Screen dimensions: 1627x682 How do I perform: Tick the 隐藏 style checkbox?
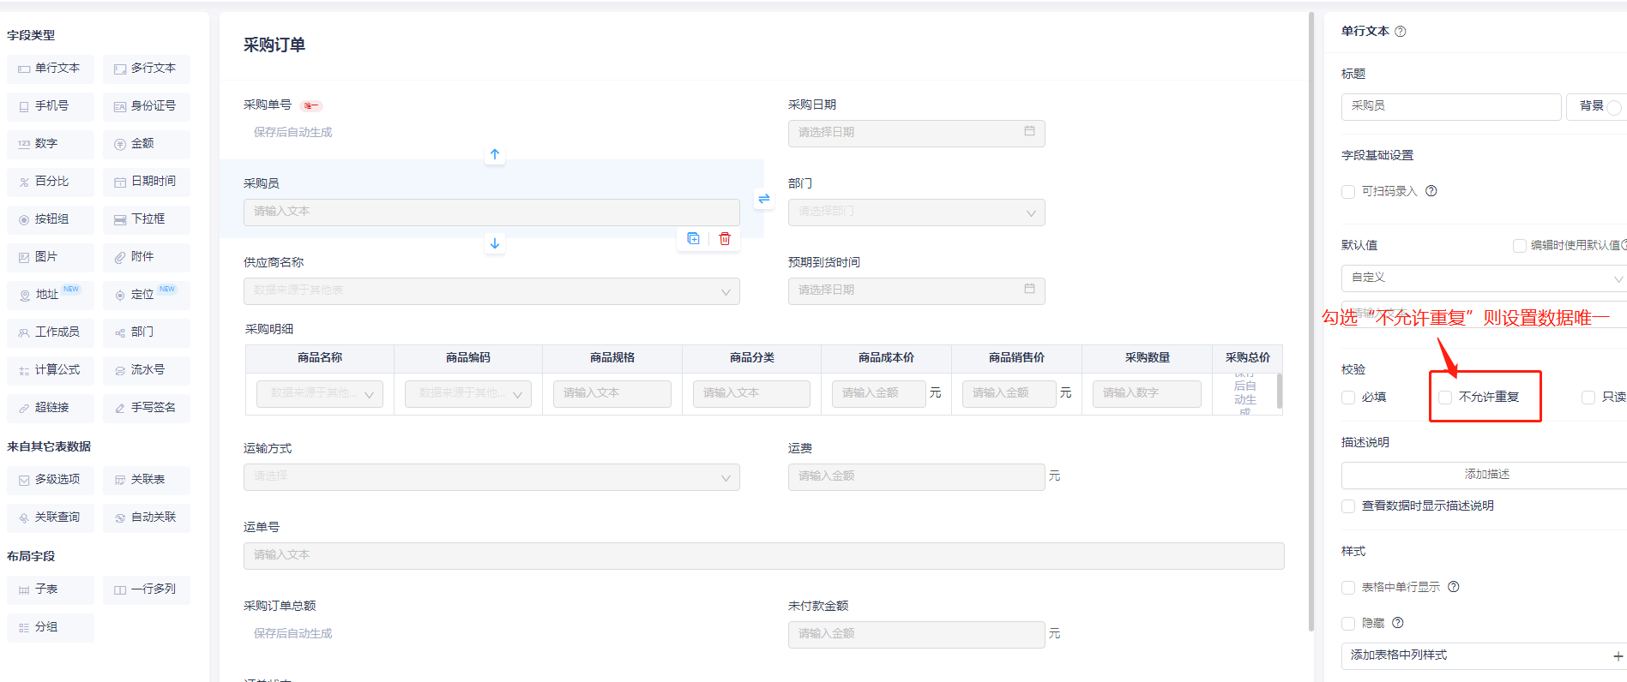[1348, 624]
